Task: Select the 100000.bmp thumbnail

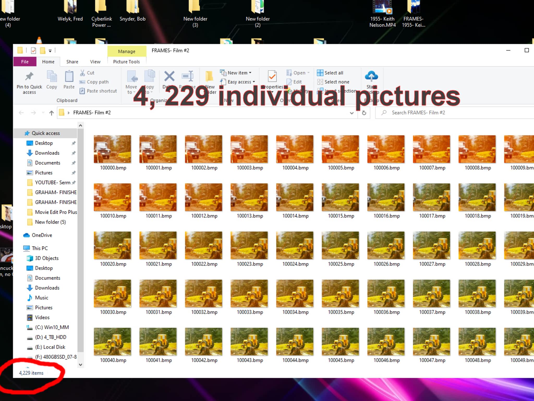Action: point(112,149)
